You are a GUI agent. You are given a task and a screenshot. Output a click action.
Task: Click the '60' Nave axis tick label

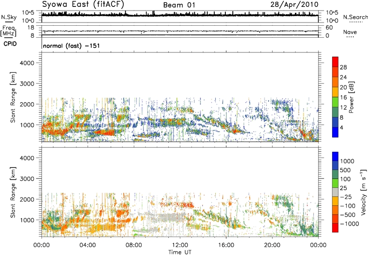(329, 28)
